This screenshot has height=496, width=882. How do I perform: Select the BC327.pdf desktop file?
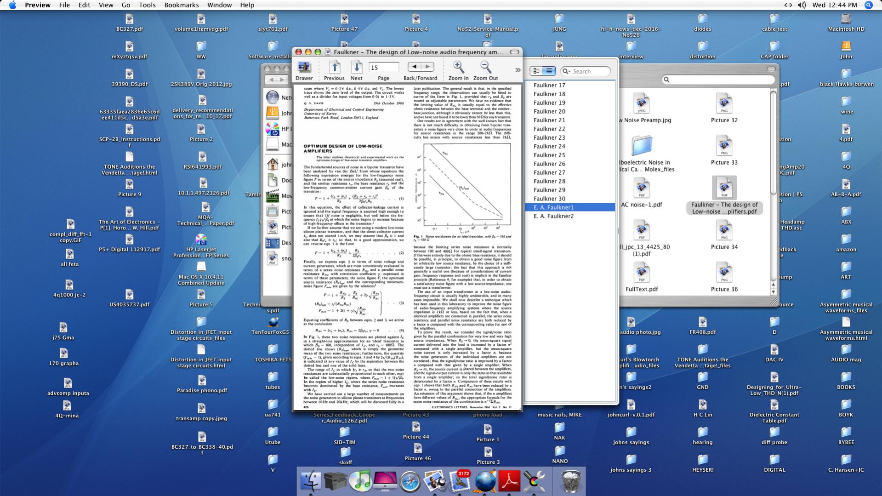(x=129, y=22)
